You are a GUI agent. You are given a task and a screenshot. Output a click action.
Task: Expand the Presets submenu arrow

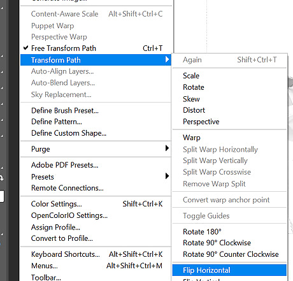167,176
